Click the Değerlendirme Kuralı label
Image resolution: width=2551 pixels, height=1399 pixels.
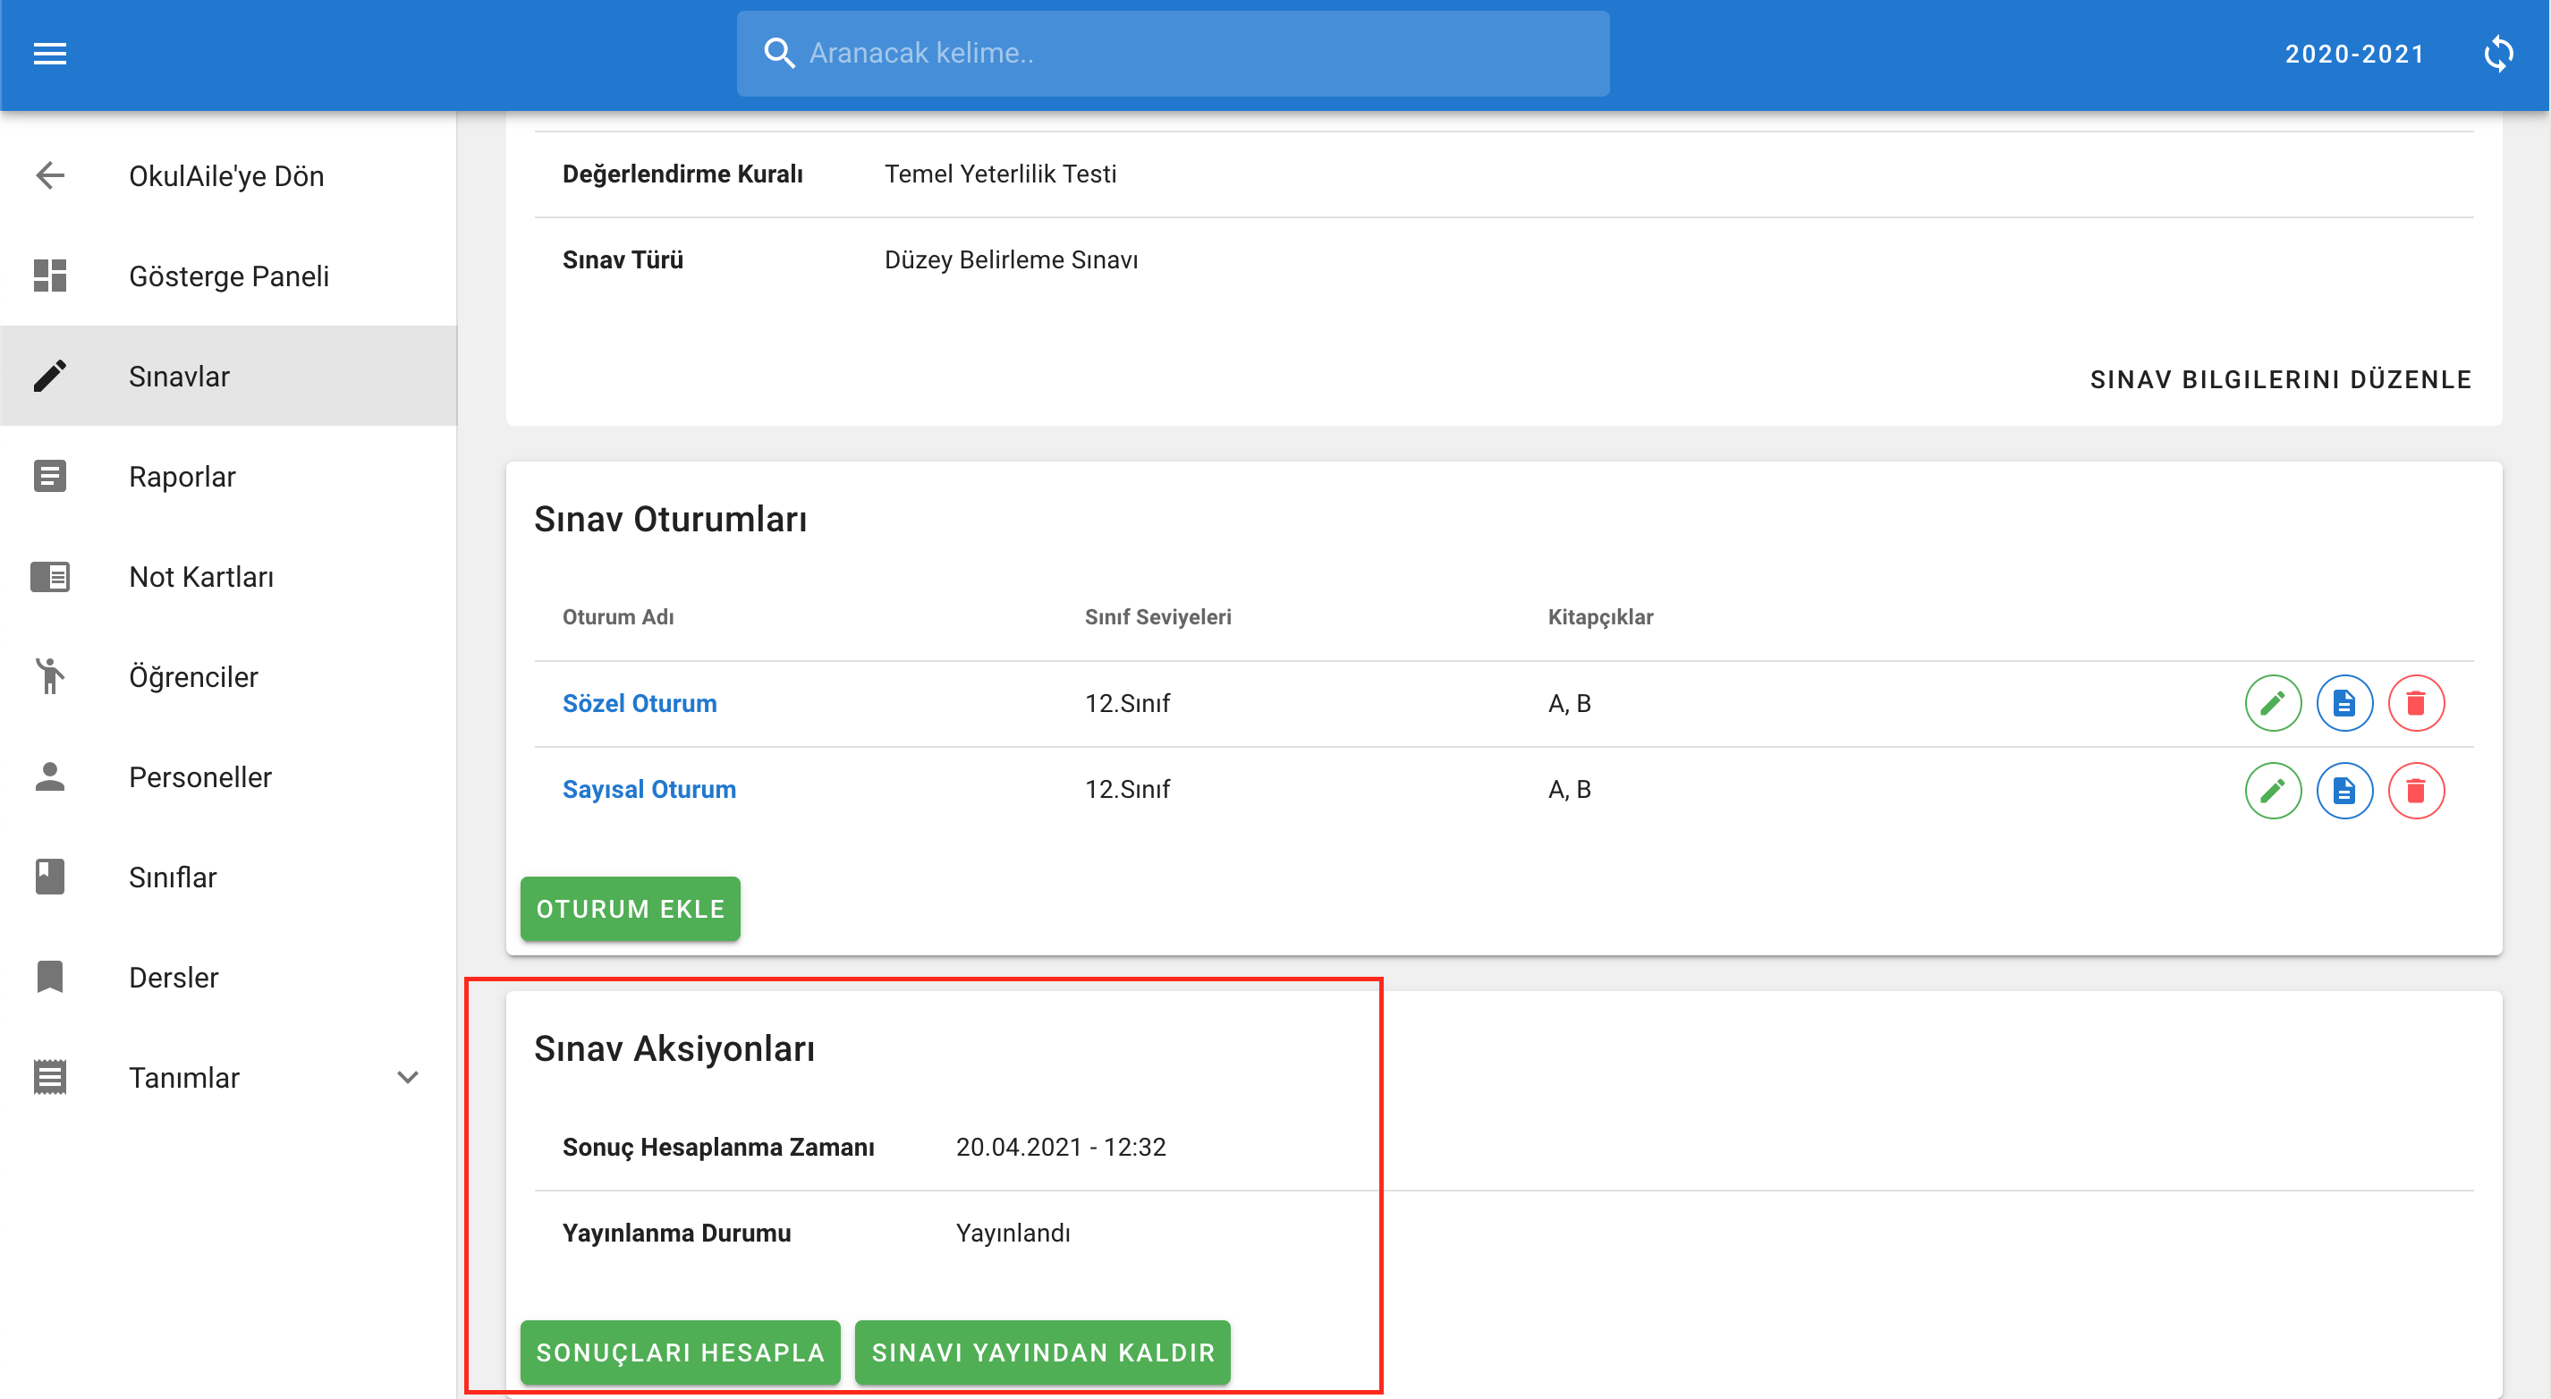tap(682, 174)
